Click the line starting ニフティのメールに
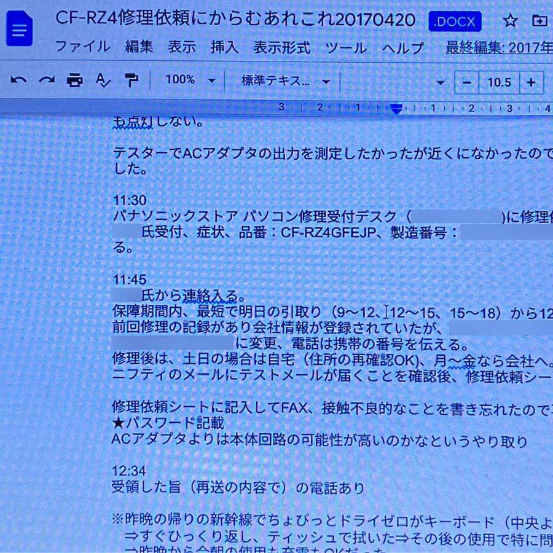Viewport: 553px width, 553px height. [x=332, y=375]
